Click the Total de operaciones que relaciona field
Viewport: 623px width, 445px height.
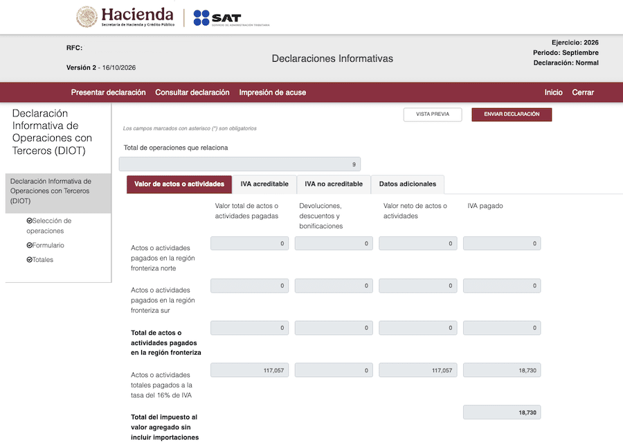click(x=240, y=164)
